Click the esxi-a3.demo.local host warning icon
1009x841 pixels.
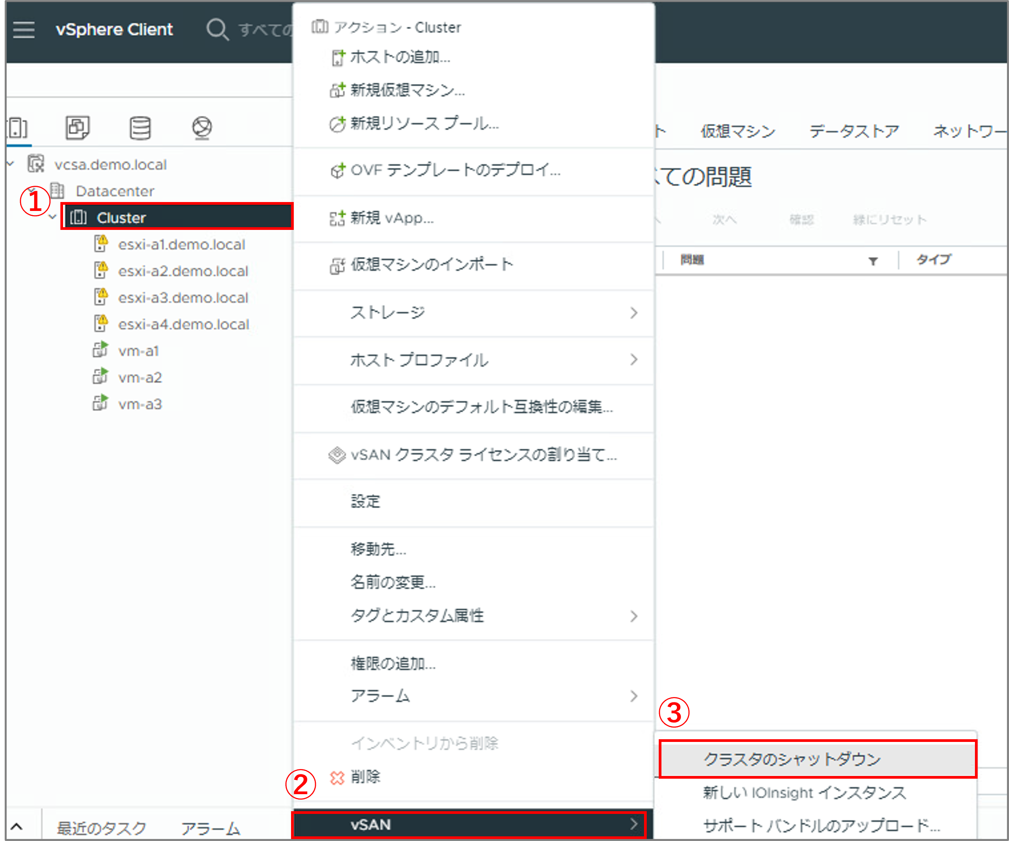point(100,297)
